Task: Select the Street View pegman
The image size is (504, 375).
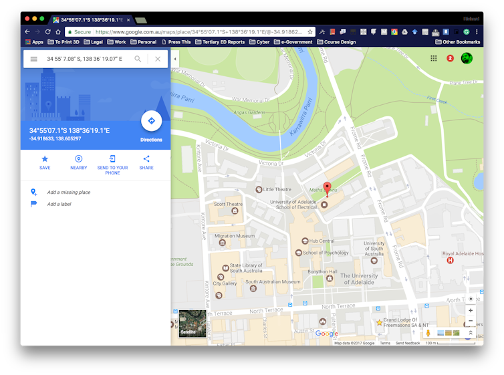Action: pyautogui.click(x=428, y=333)
